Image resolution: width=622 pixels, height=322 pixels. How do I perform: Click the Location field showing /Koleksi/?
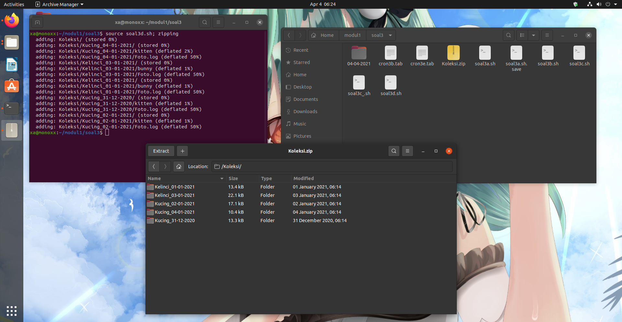332,166
